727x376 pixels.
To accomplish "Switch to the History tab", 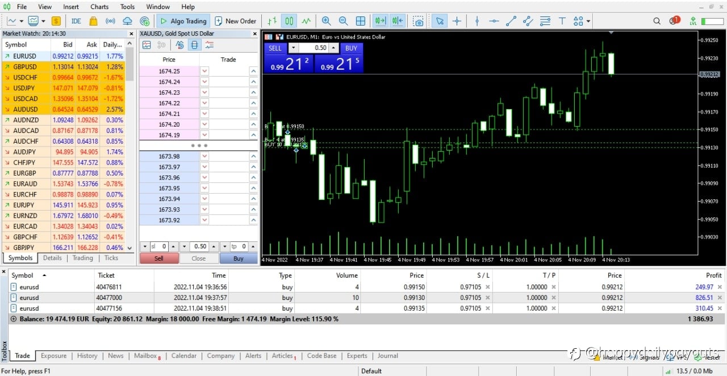I will [87, 356].
